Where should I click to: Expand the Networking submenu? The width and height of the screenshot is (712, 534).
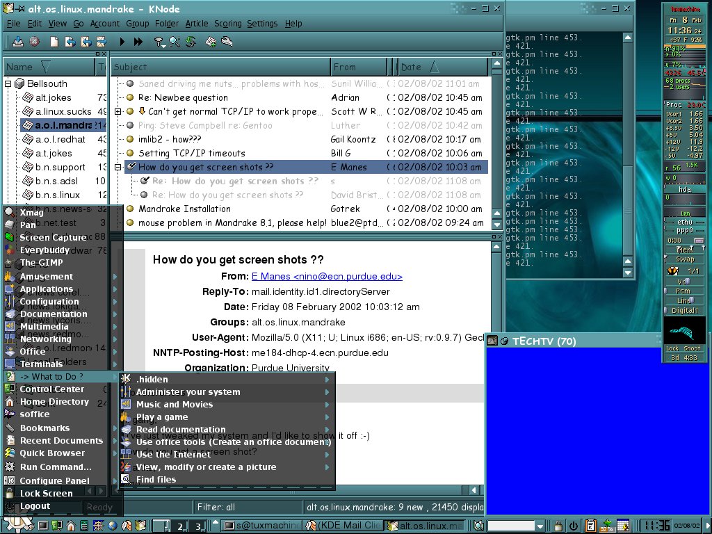(x=59, y=339)
